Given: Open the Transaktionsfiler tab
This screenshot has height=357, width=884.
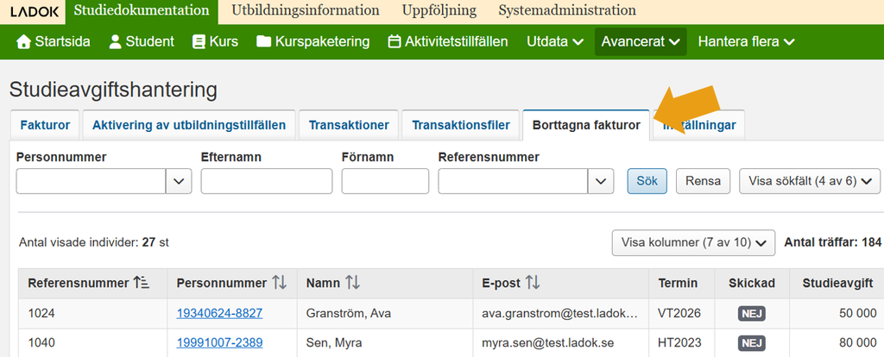Looking at the screenshot, I should point(461,125).
